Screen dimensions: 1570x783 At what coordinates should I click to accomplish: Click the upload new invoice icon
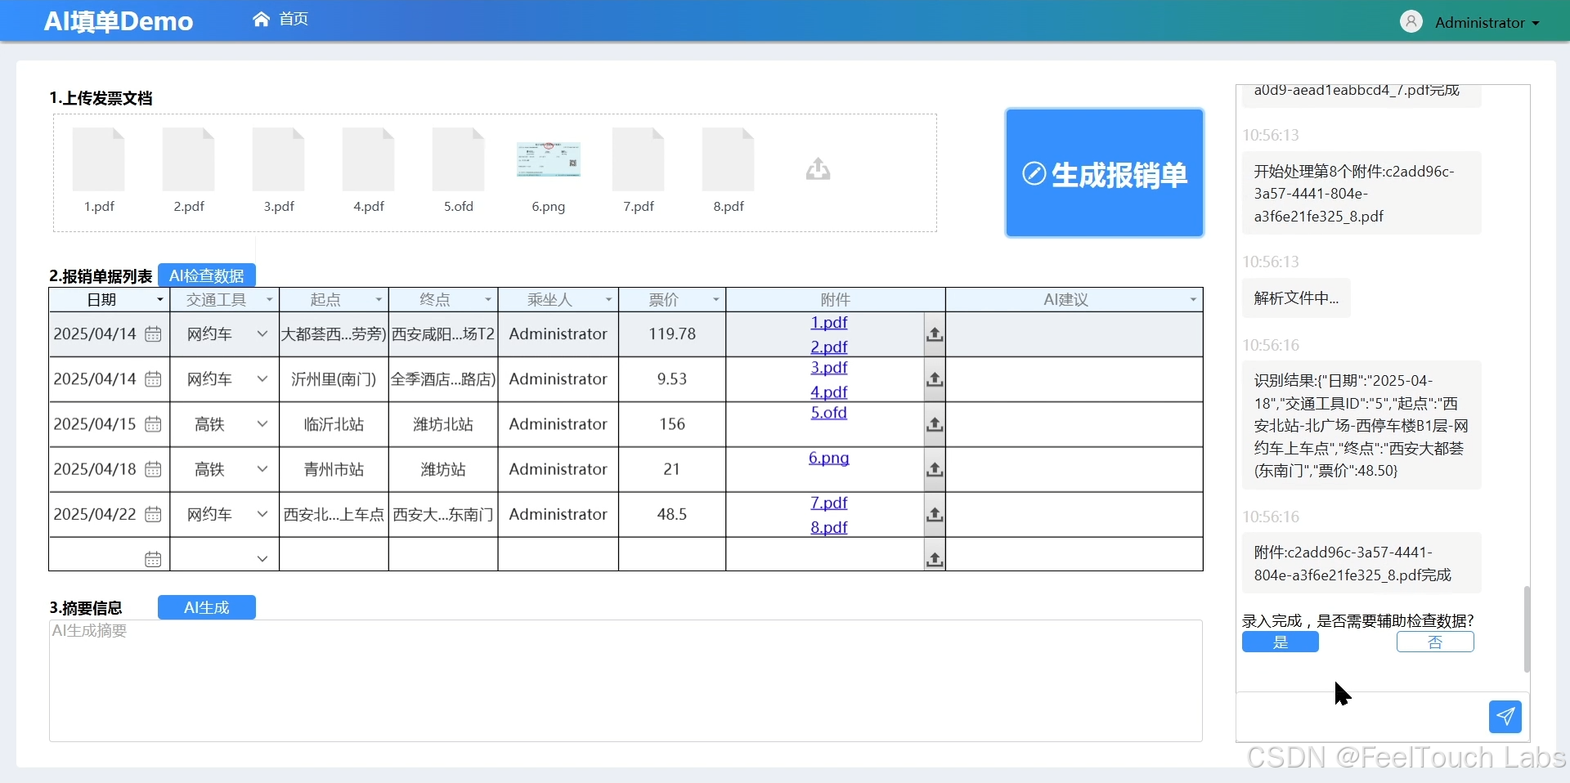pyautogui.click(x=818, y=169)
